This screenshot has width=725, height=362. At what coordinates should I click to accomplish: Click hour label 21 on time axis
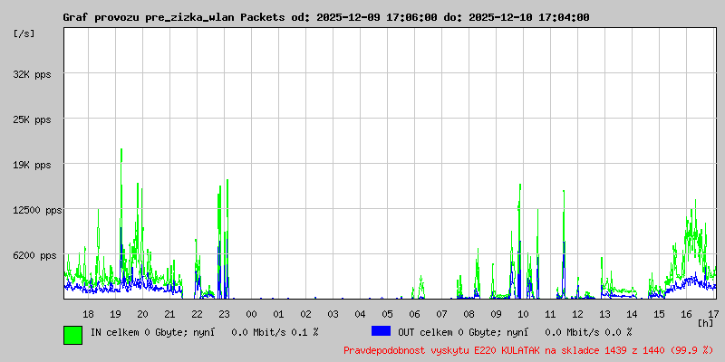(x=169, y=314)
